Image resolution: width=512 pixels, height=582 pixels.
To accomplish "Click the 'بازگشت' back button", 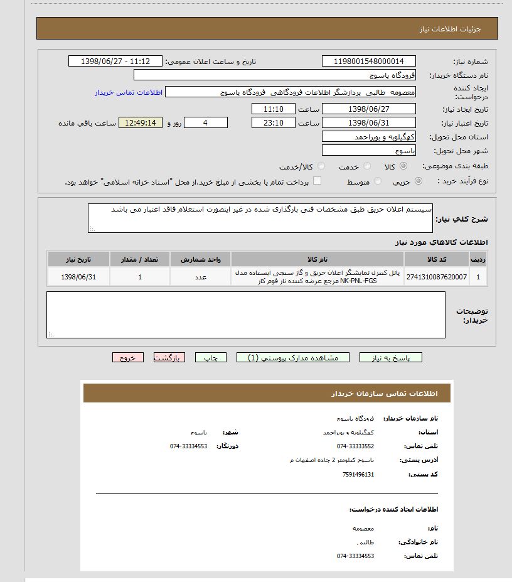I will tap(169, 357).
